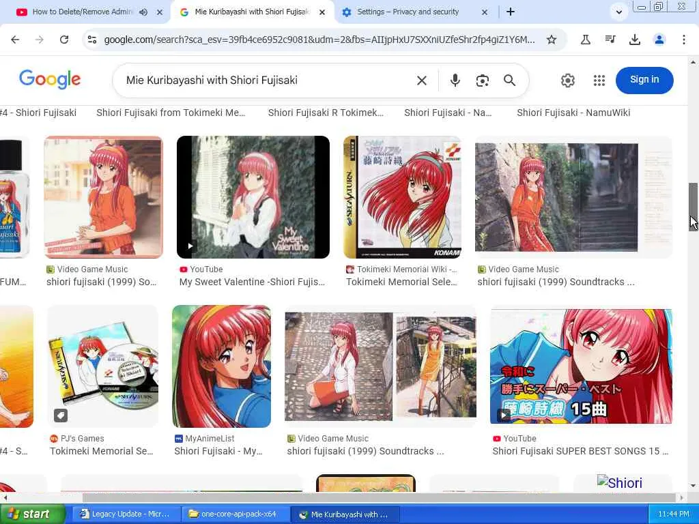Click the forward navigation arrow
This screenshot has width=699, height=524.
click(40, 40)
